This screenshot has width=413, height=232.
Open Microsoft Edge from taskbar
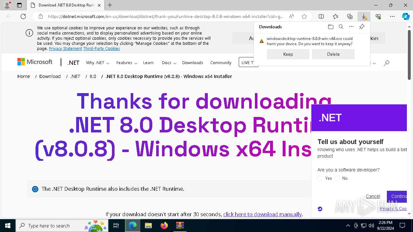coord(133,226)
